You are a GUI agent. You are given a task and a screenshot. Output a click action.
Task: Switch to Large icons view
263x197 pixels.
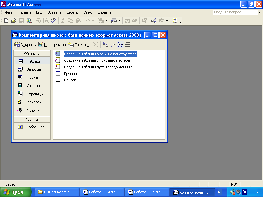[x=105, y=45]
